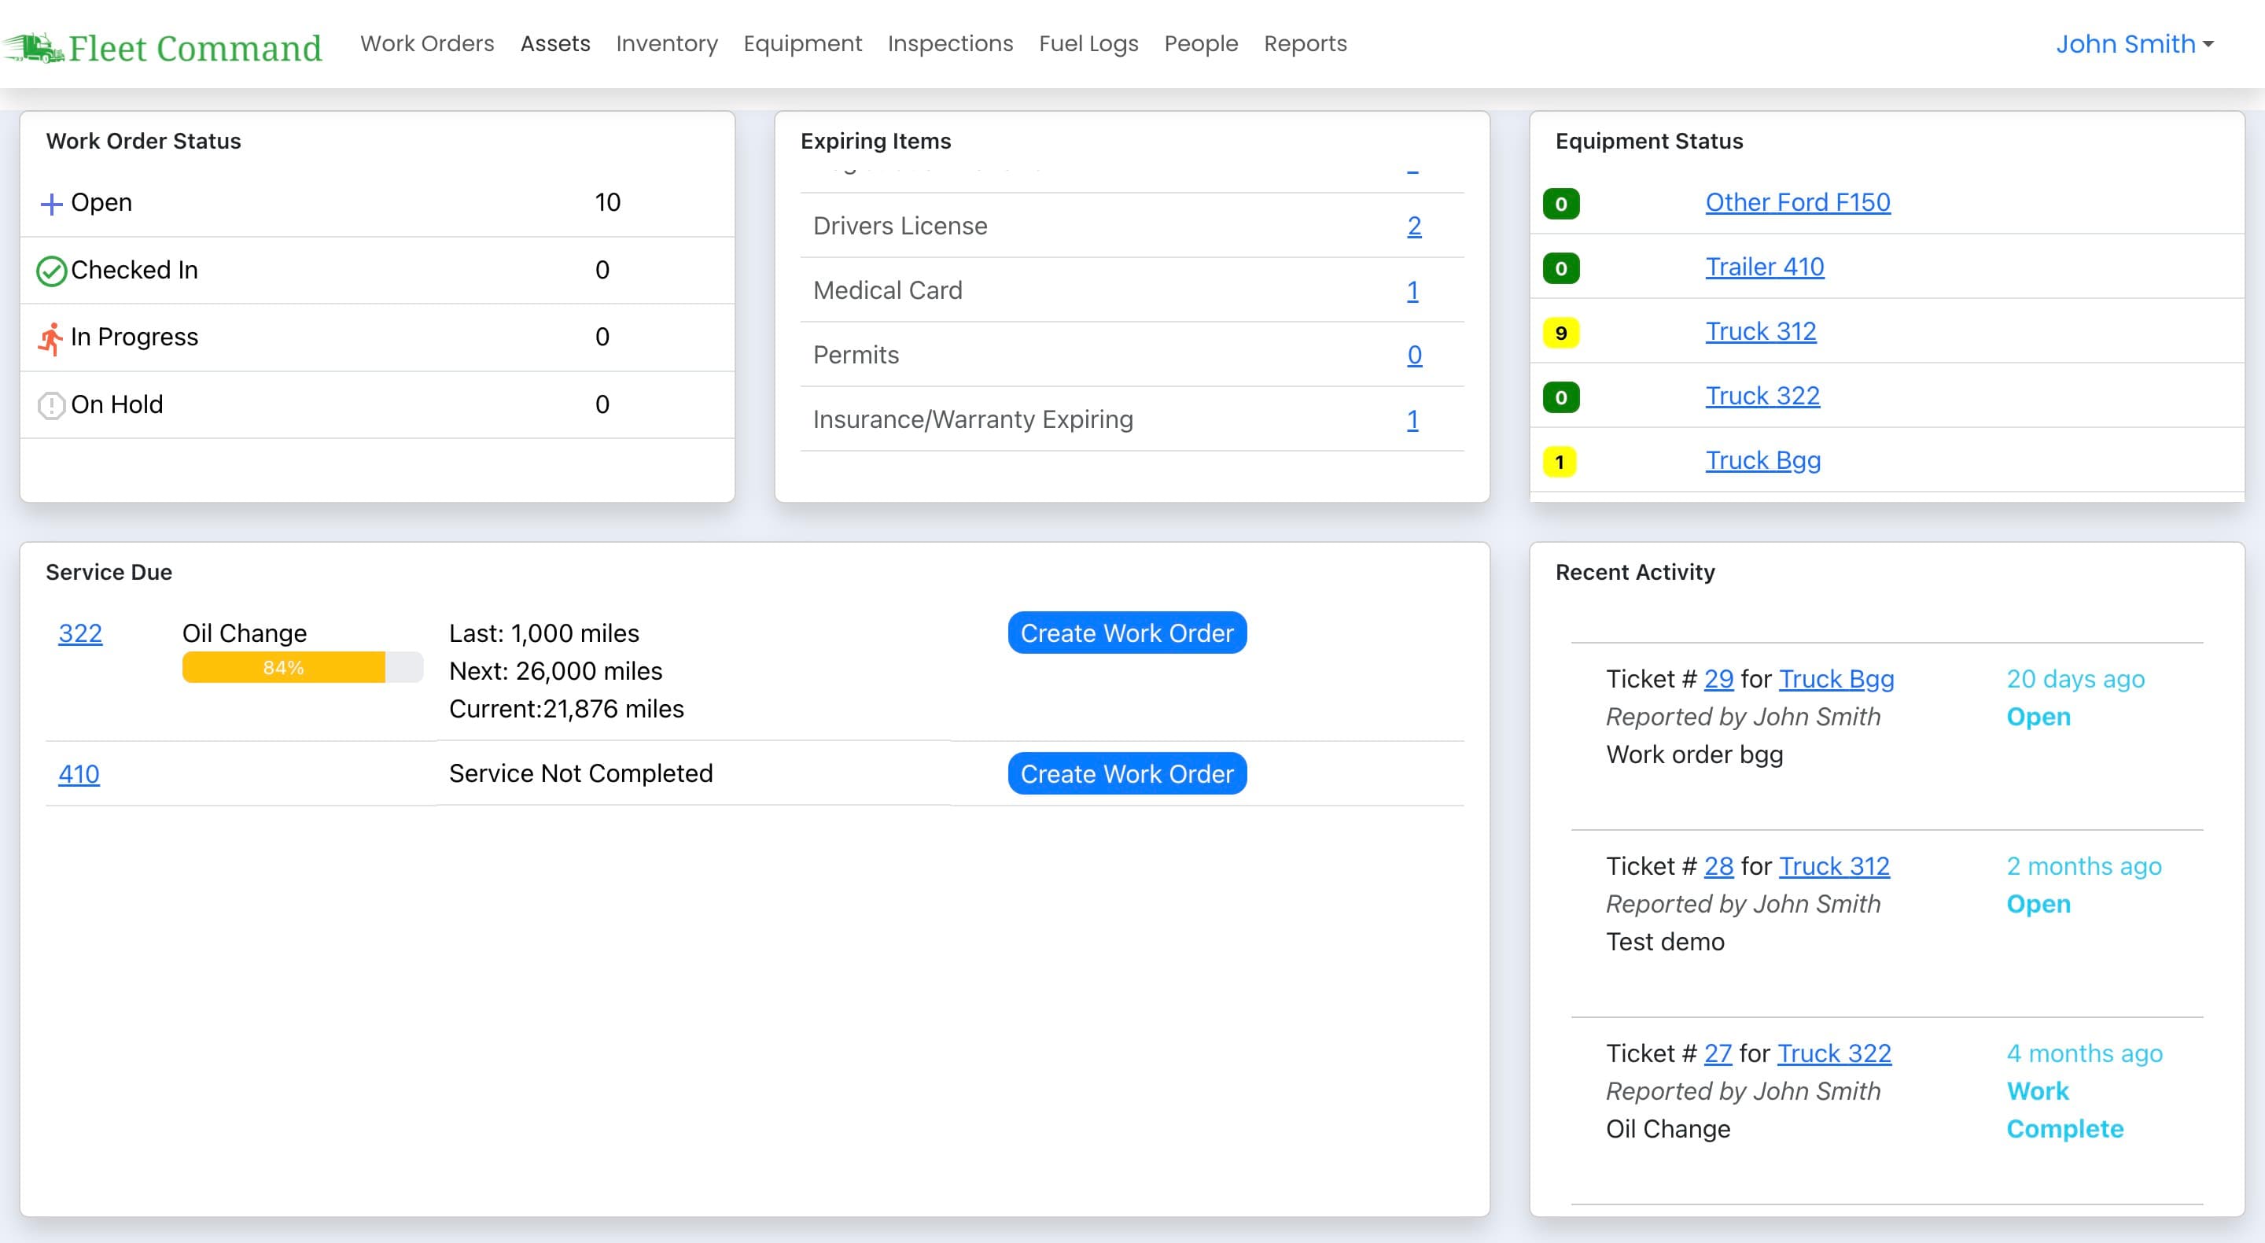Open Permits expiring count 0
Screen dimensions: 2265x1243
click(x=1414, y=355)
